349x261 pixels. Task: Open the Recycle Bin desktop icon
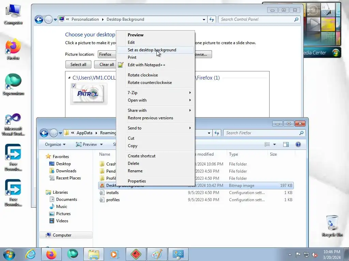[332, 226]
